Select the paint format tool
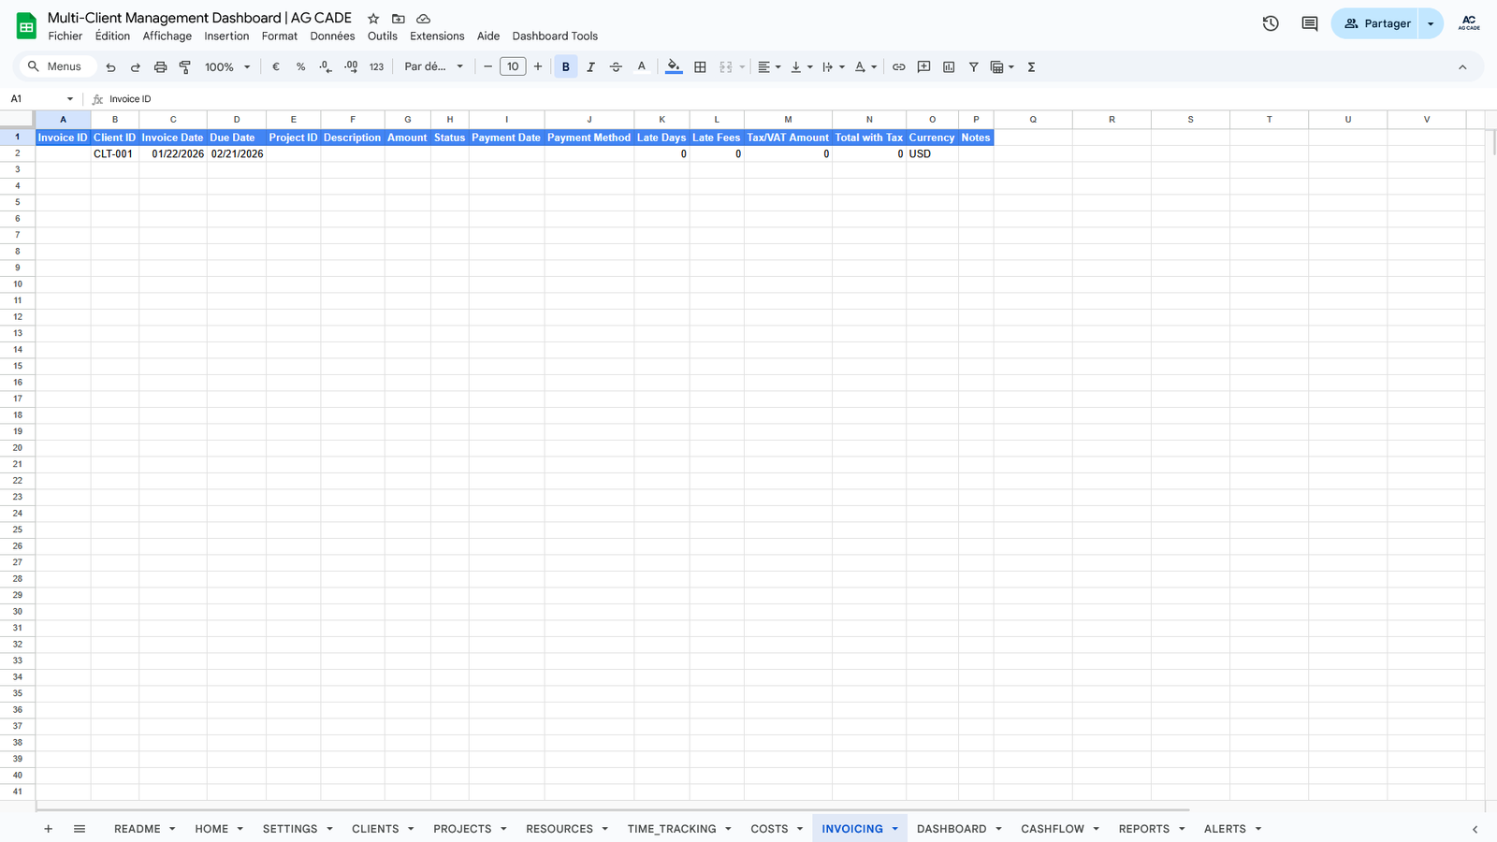Screen dimensions: 1497x842 coord(185,67)
